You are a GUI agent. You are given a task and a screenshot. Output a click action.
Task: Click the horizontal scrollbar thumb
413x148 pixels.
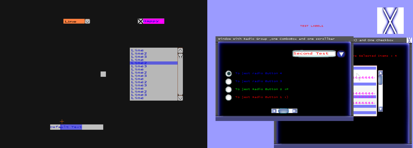point(283,111)
